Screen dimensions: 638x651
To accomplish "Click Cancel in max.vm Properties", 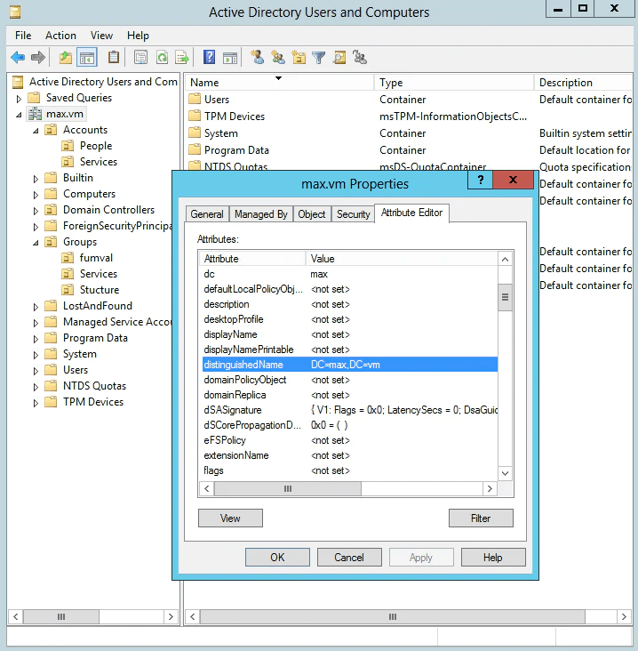I will pos(349,557).
